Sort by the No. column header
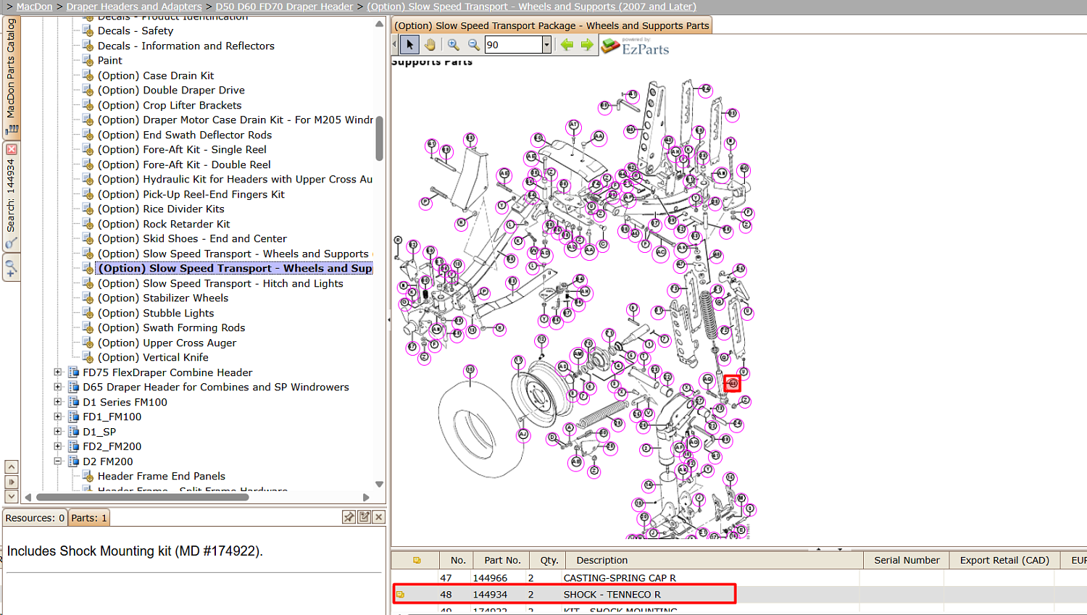The width and height of the screenshot is (1087, 615). (x=458, y=560)
